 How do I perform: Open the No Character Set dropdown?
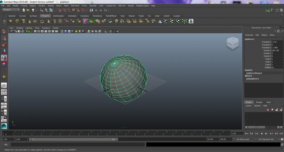click(266, 139)
